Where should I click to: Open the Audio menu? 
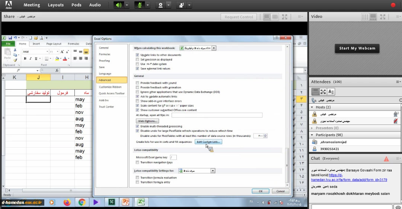coord(95,5)
